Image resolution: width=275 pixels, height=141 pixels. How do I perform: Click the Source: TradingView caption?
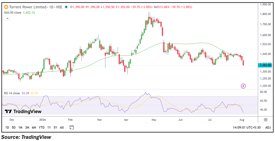[x=26, y=137]
